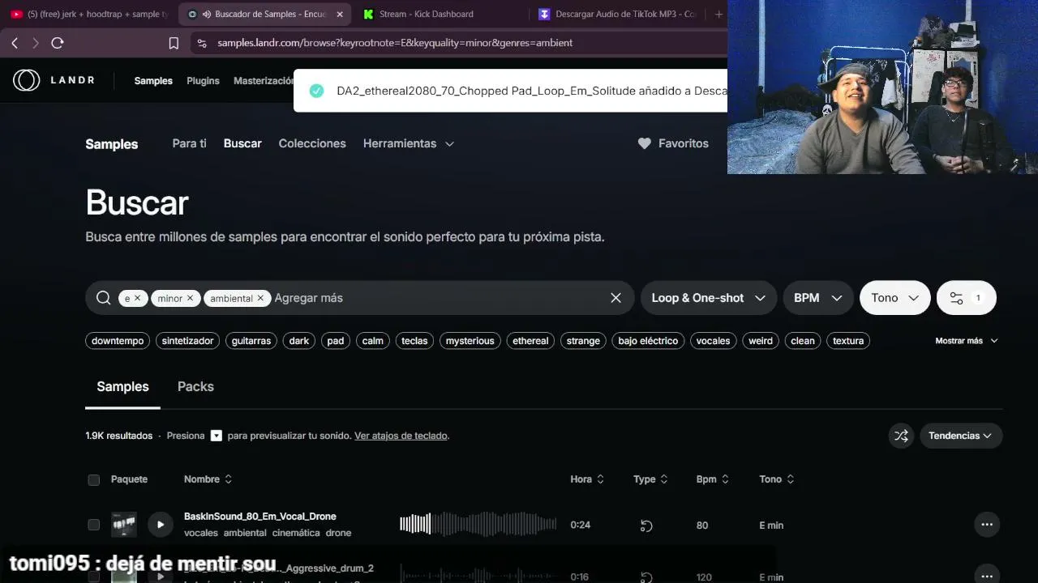1038x583 pixels.
Task: Select the Samples results tab
Action: click(x=122, y=386)
